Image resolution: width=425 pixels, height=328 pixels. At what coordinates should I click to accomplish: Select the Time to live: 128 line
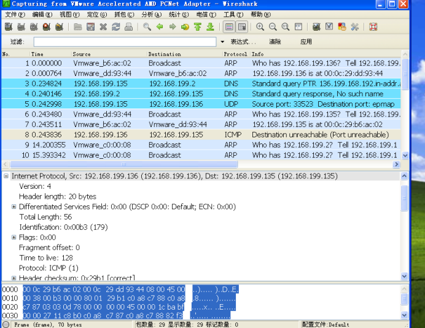pyautogui.click(x=46, y=258)
